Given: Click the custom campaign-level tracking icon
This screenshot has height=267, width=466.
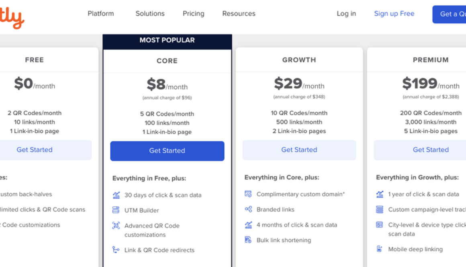Looking at the screenshot, I should point(380,209).
